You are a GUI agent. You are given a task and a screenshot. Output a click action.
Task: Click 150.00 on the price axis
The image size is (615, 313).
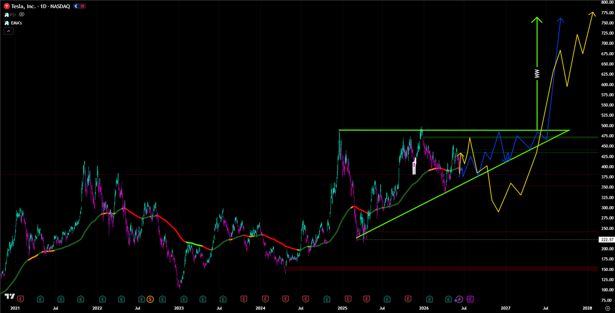(607, 269)
